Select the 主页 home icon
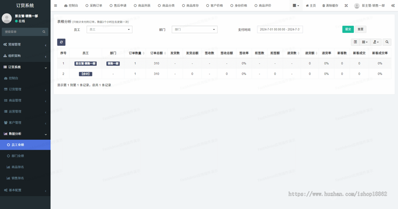398x209 pixels. [x=310, y=5]
